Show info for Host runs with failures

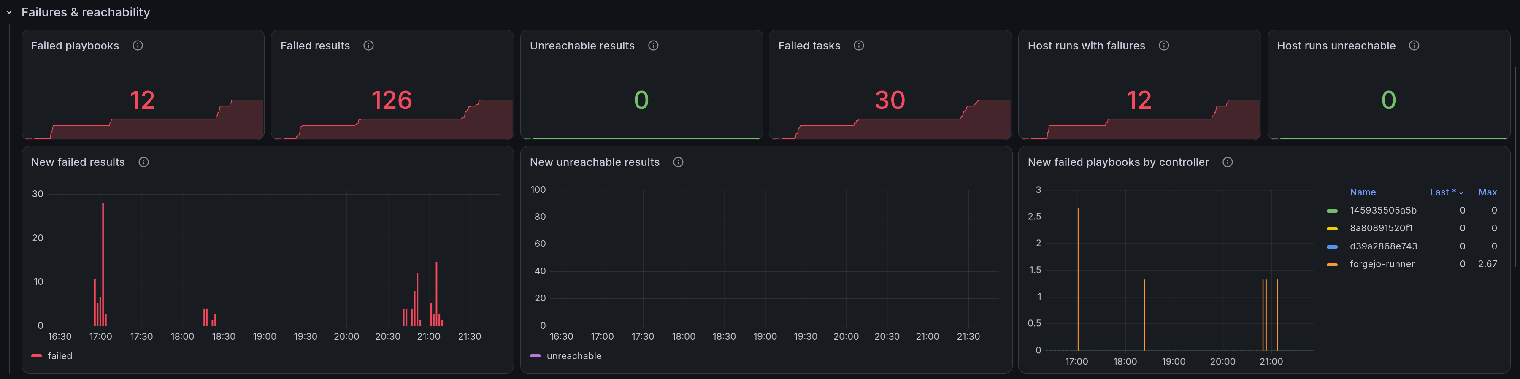[x=1163, y=46]
